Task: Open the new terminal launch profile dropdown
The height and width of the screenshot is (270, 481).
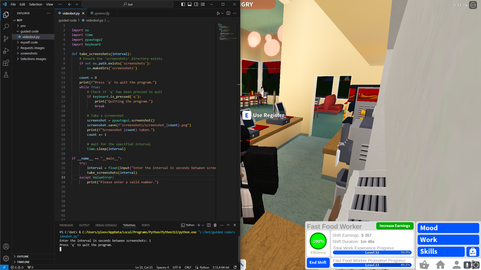Action: 203,225
